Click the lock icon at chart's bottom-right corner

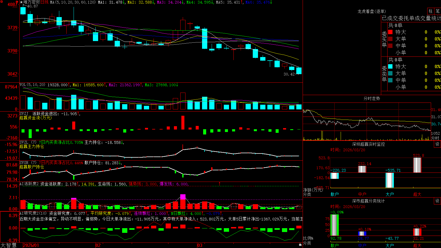click(x=300, y=245)
